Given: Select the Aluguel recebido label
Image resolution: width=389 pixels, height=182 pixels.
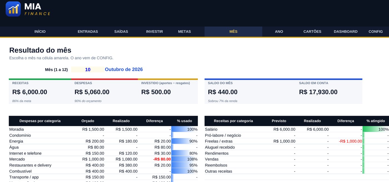Looking at the screenshot, I should (x=220, y=147).
